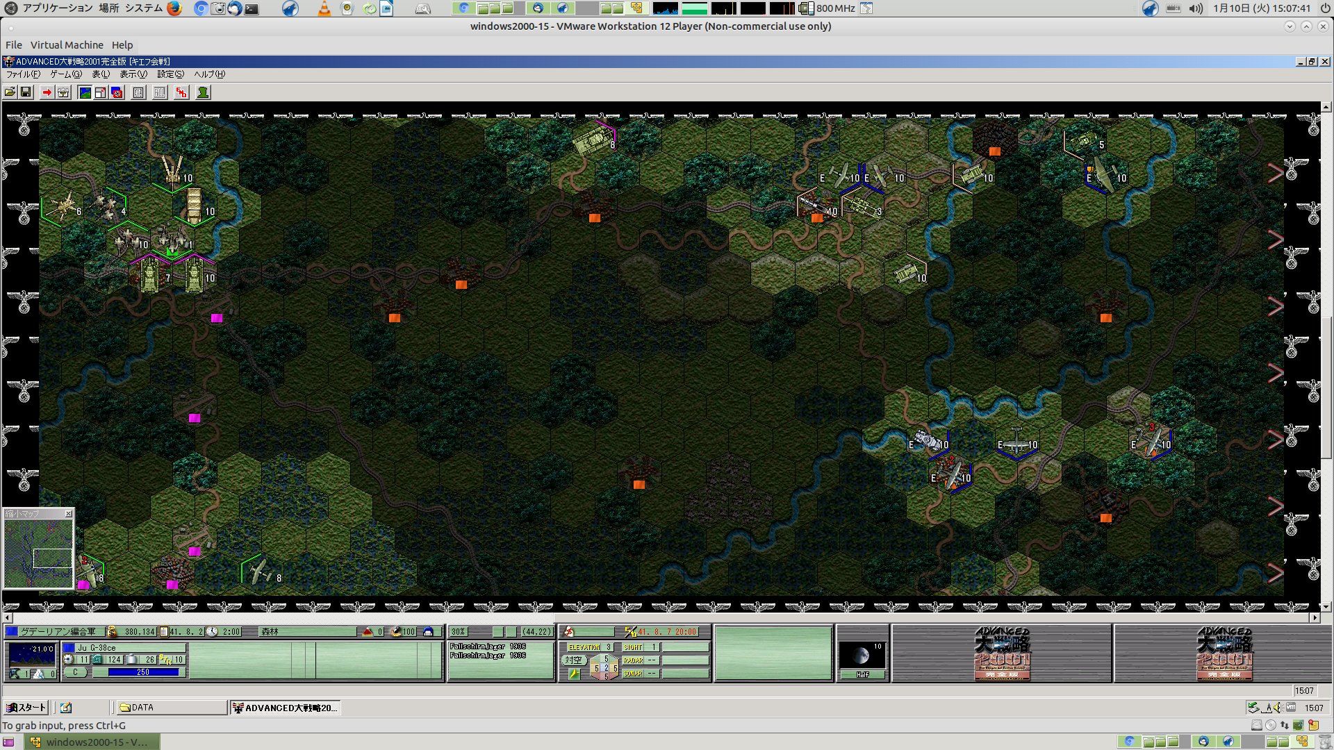The image size is (1334, 750).
Task: Click the windows2000-15 bottom taskbar button
Action: [x=92, y=742]
